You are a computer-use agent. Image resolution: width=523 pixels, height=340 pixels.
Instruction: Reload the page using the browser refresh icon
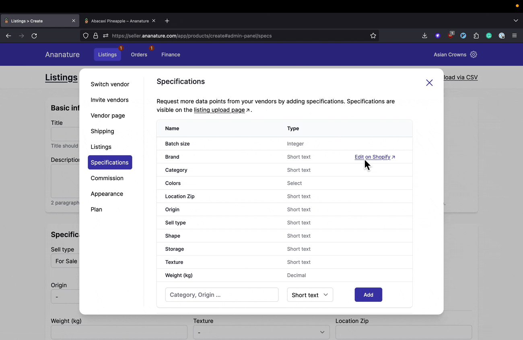(x=34, y=36)
